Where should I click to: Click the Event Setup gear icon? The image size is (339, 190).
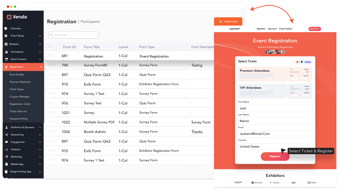coord(6,36)
